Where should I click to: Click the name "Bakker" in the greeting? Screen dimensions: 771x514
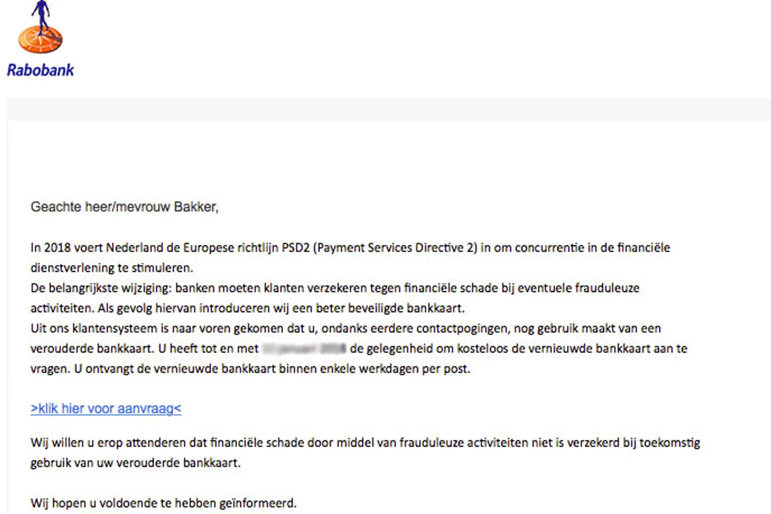click(195, 207)
